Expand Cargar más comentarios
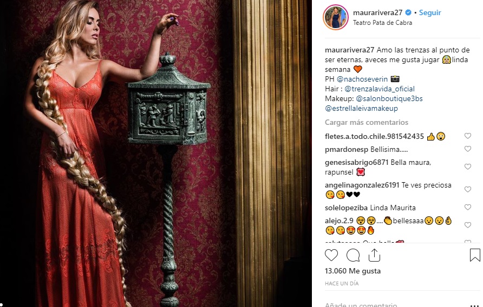 [366, 123]
